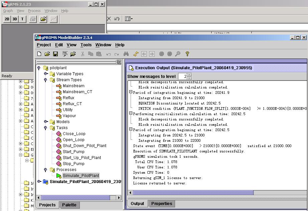This screenshot has width=308, height=211.
Task: Expand the Variable Types folder
Action: [46, 74]
